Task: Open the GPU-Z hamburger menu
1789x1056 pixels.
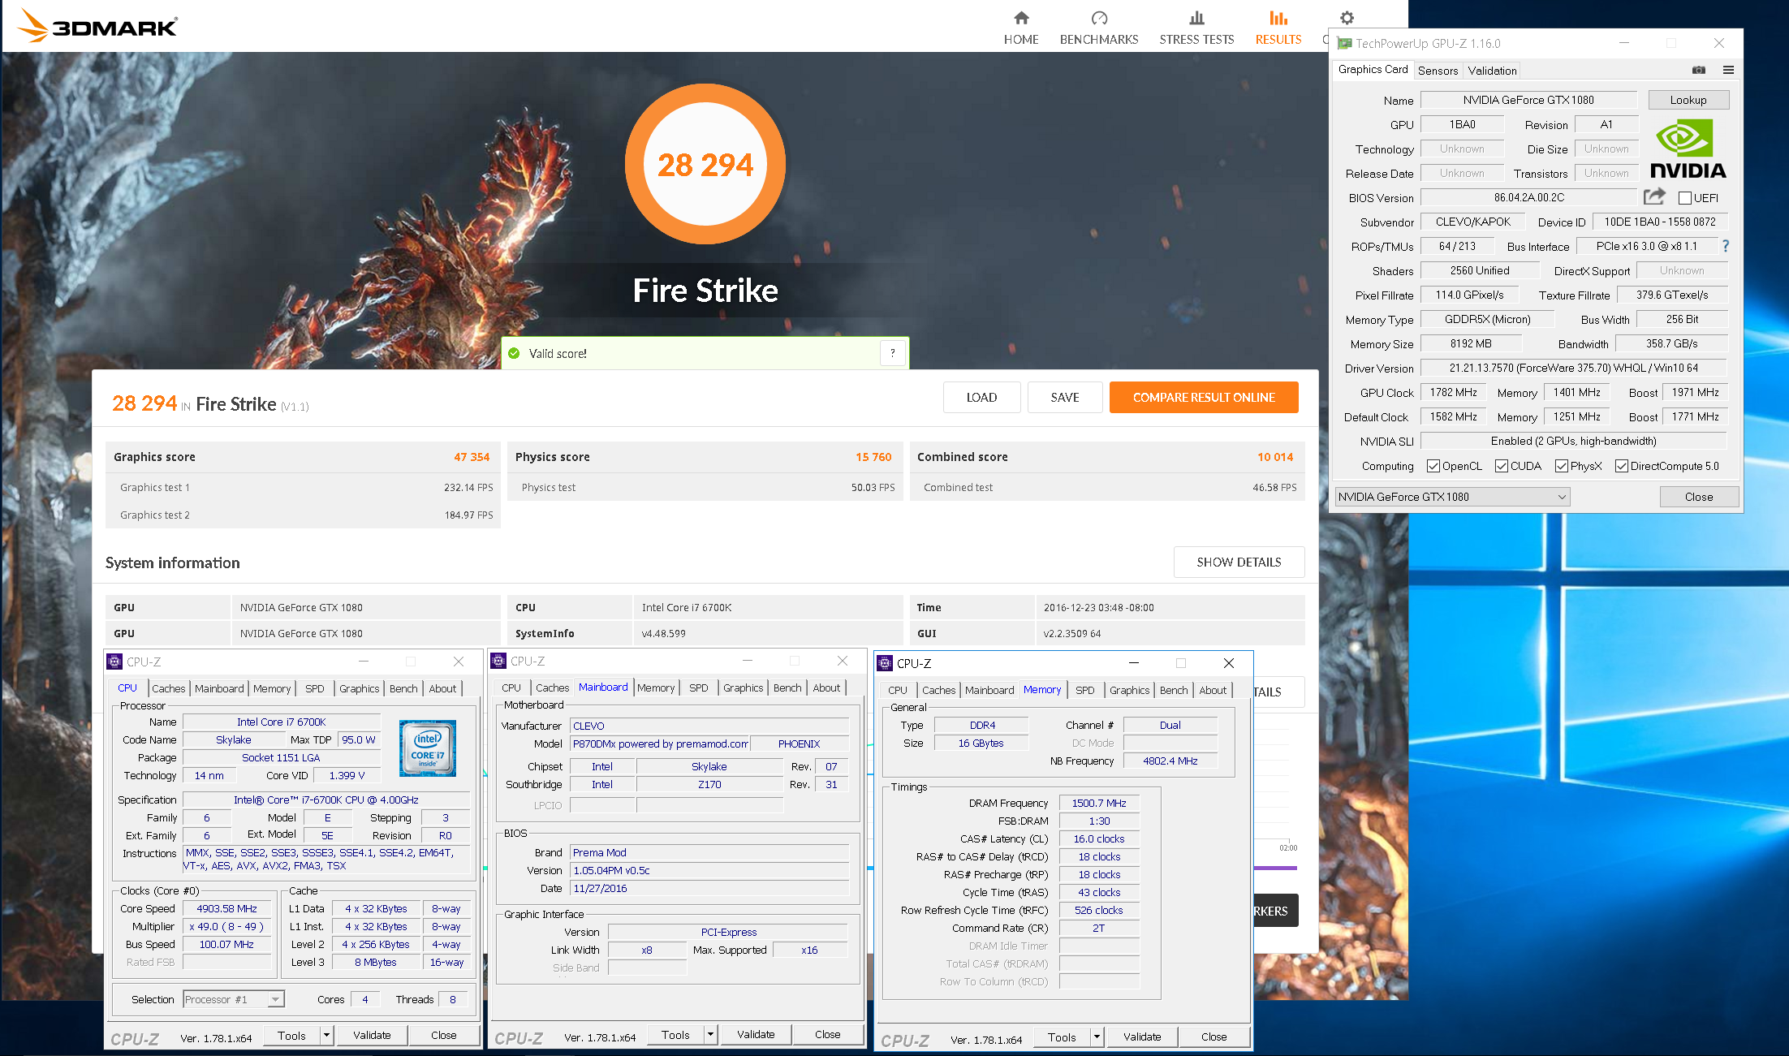Action: click(1728, 70)
